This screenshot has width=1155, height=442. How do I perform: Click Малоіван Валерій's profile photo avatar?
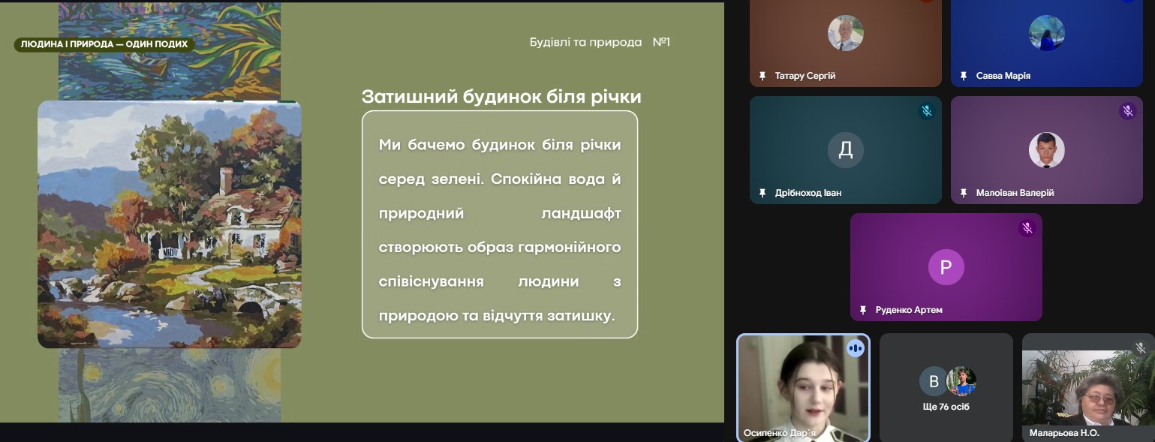pyautogui.click(x=1046, y=150)
